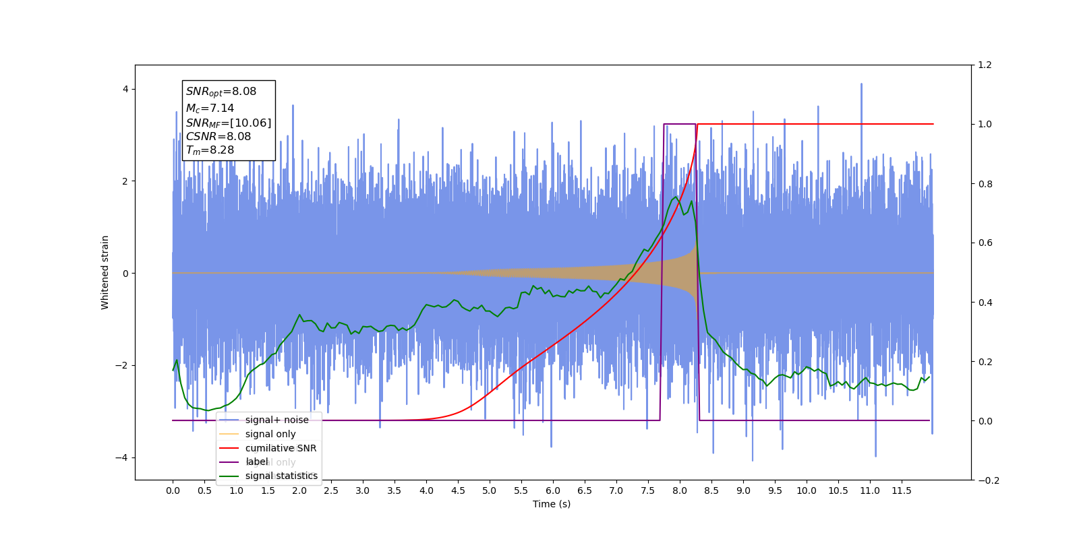The height and width of the screenshot is (539, 1079).
Task: Select the 10.0 time axis tick label
Action: 807,490
